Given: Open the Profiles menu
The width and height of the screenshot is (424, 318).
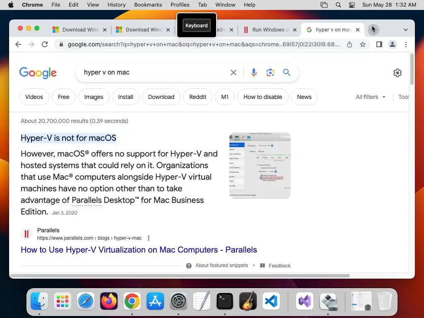Looking at the screenshot, I should click(x=180, y=5).
